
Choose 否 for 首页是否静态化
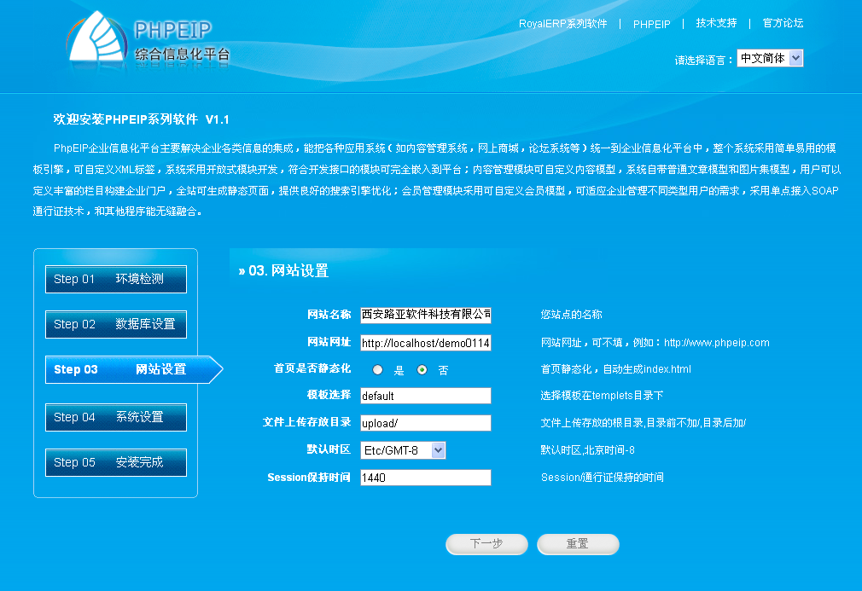tap(422, 370)
